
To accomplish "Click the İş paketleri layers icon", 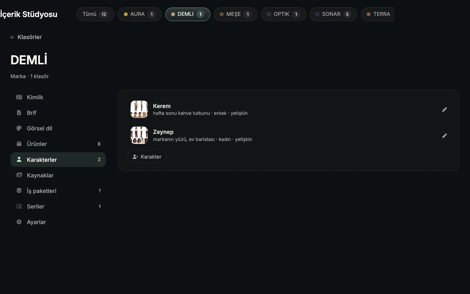I will tap(19, 191).
